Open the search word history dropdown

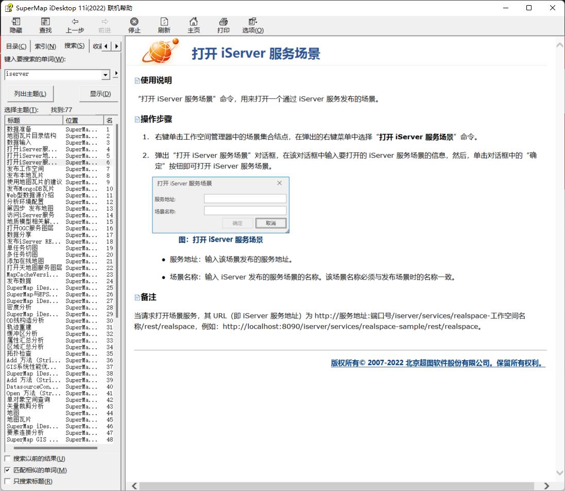(105, 75)
